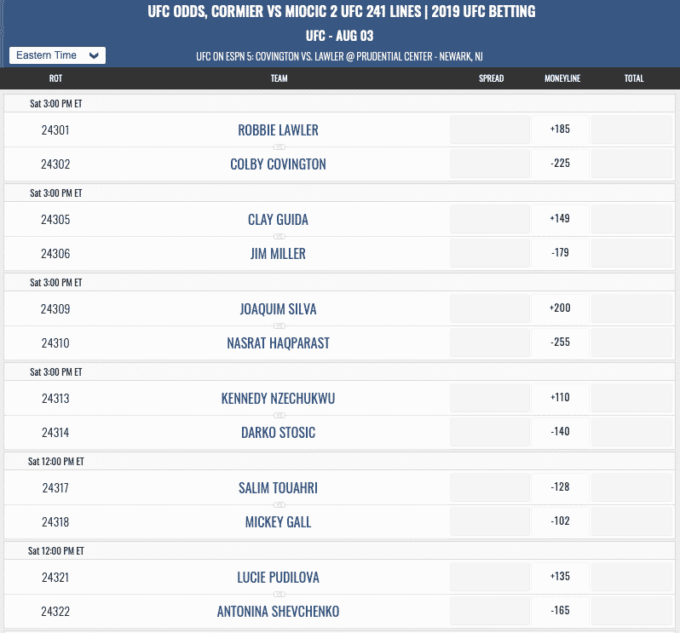Choose Antonina Shevchenko -165 moneyline

pyautogui.click(x=560, y=611)
